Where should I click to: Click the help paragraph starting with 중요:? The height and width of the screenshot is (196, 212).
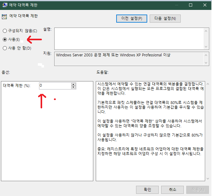(x=150, y=151)
